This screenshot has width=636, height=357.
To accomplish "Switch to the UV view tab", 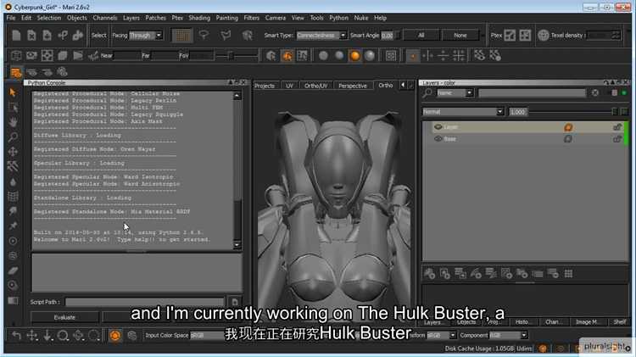I will click(x=289, y=86).
